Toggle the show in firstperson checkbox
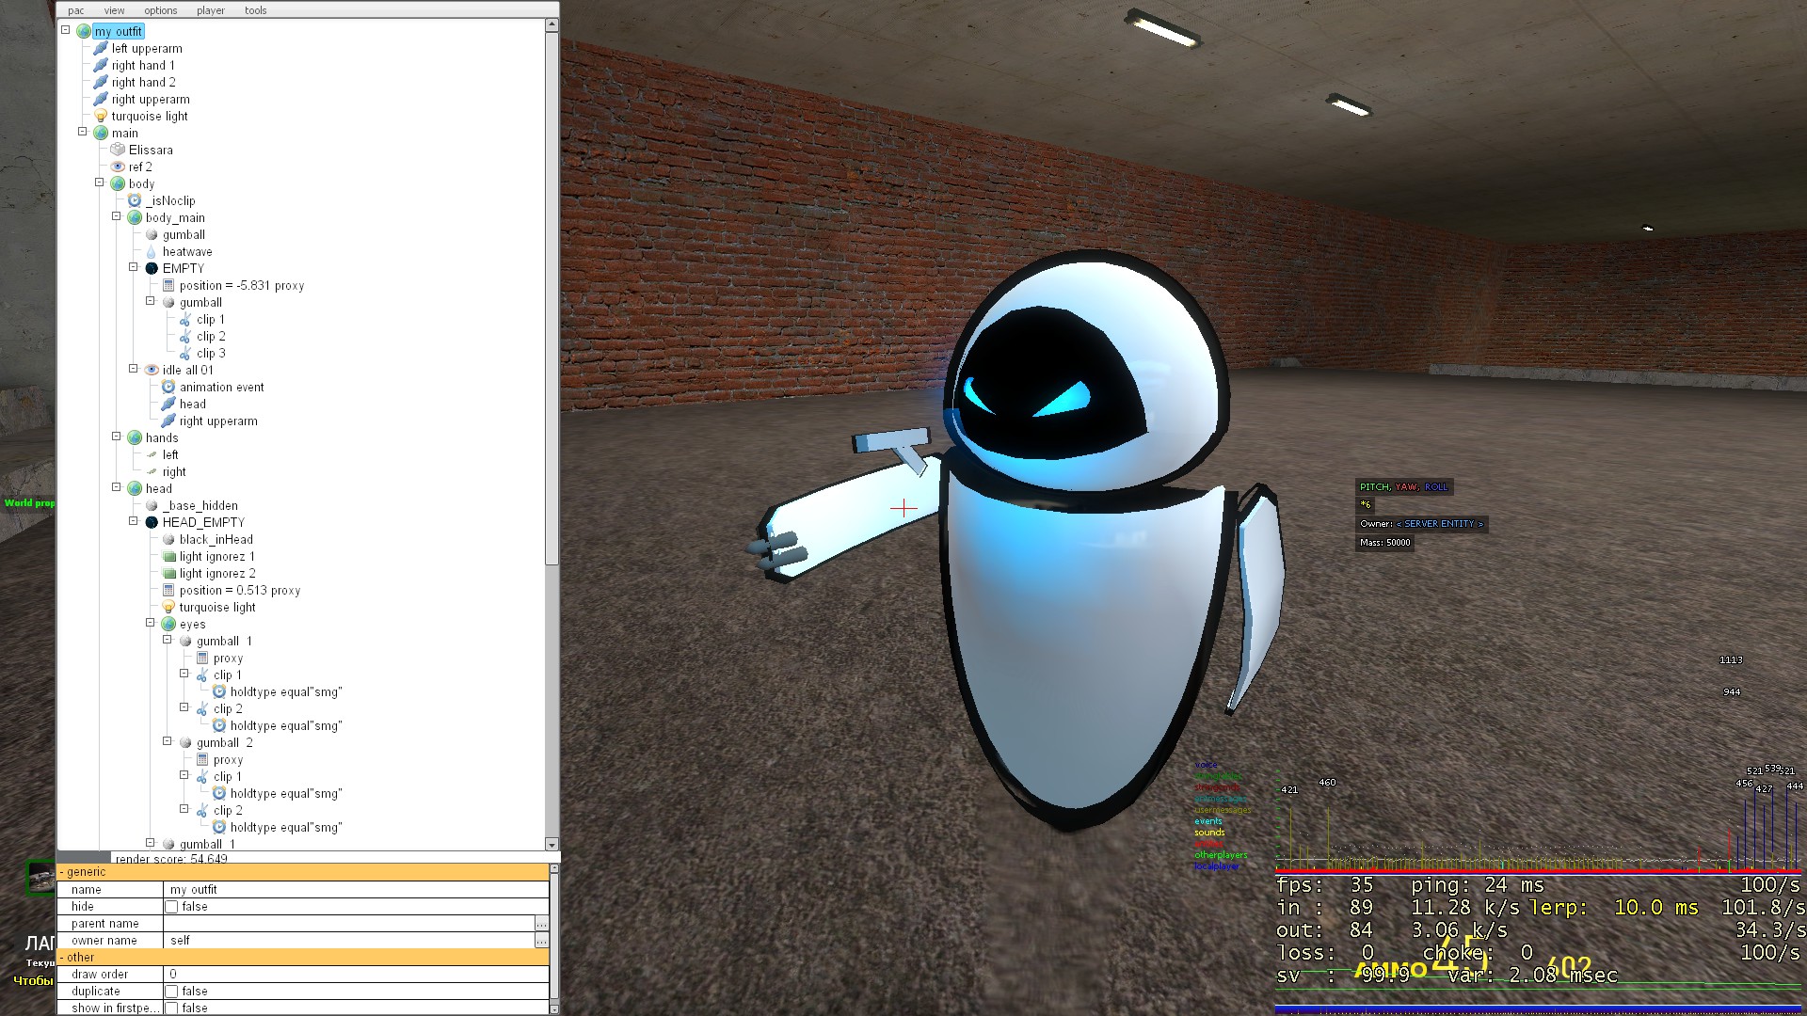 171,1008
